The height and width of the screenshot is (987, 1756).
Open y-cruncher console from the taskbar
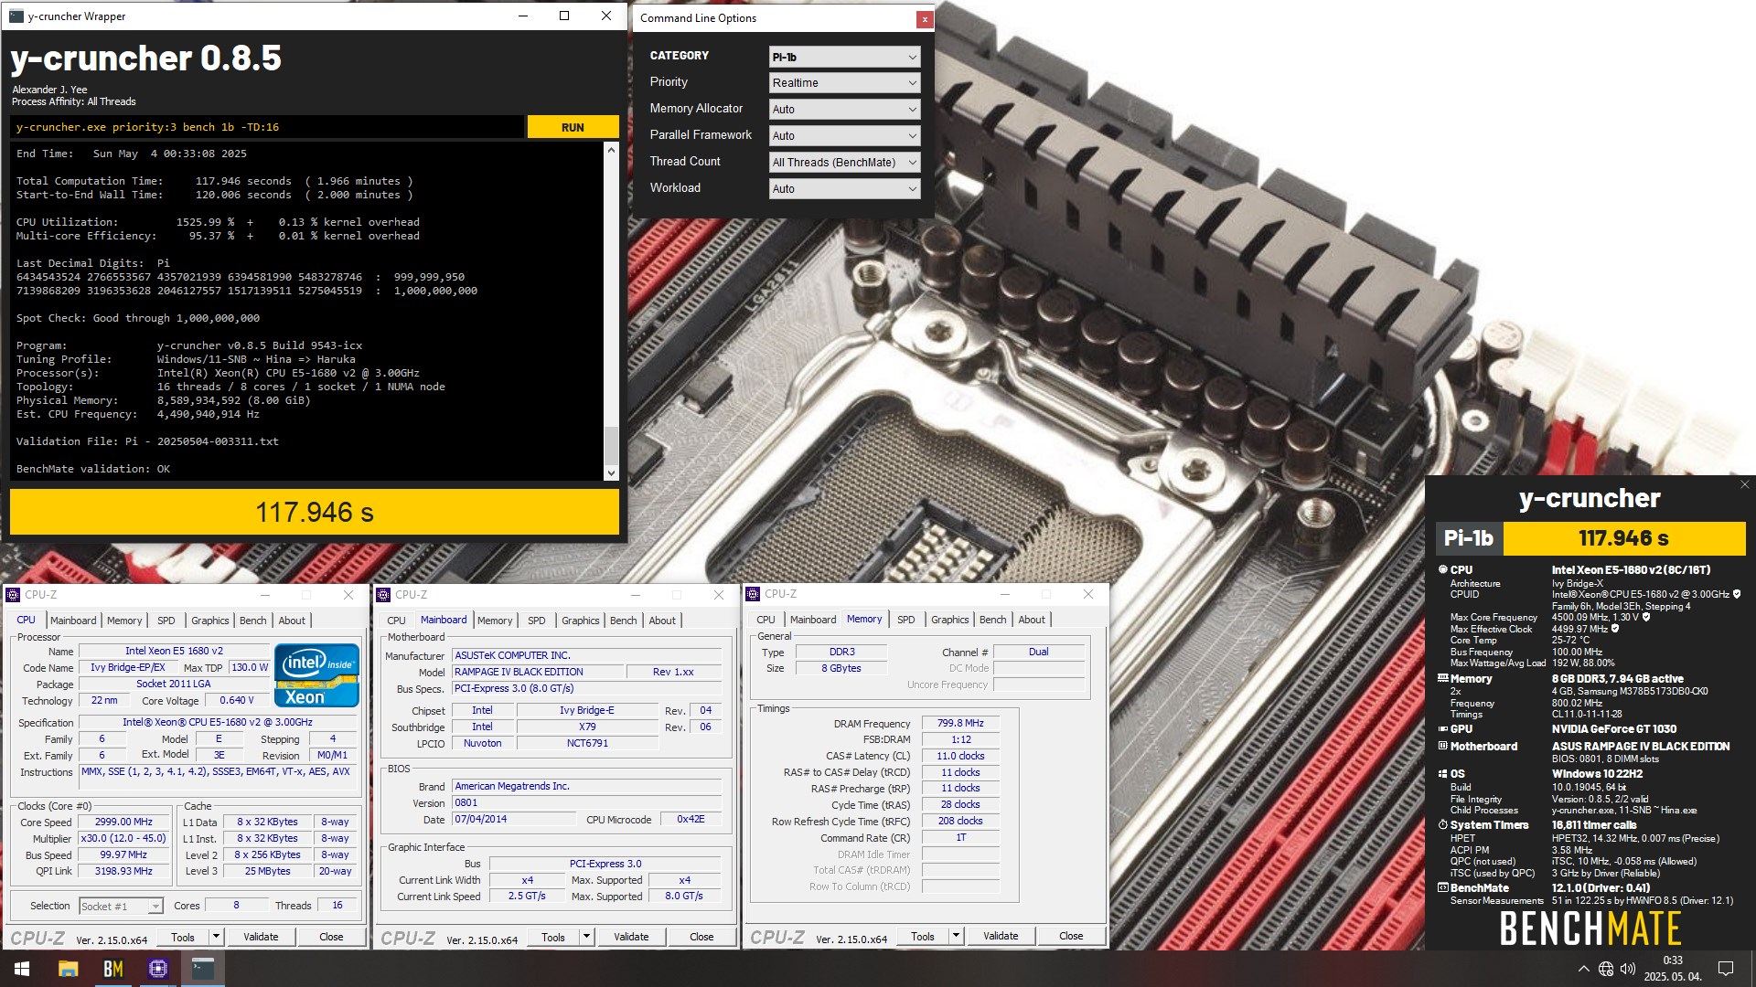pyautogui.click(x=202, y=969)
